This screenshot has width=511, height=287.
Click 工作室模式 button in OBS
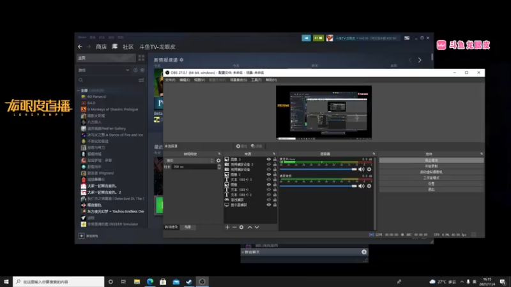pos(431,178)
